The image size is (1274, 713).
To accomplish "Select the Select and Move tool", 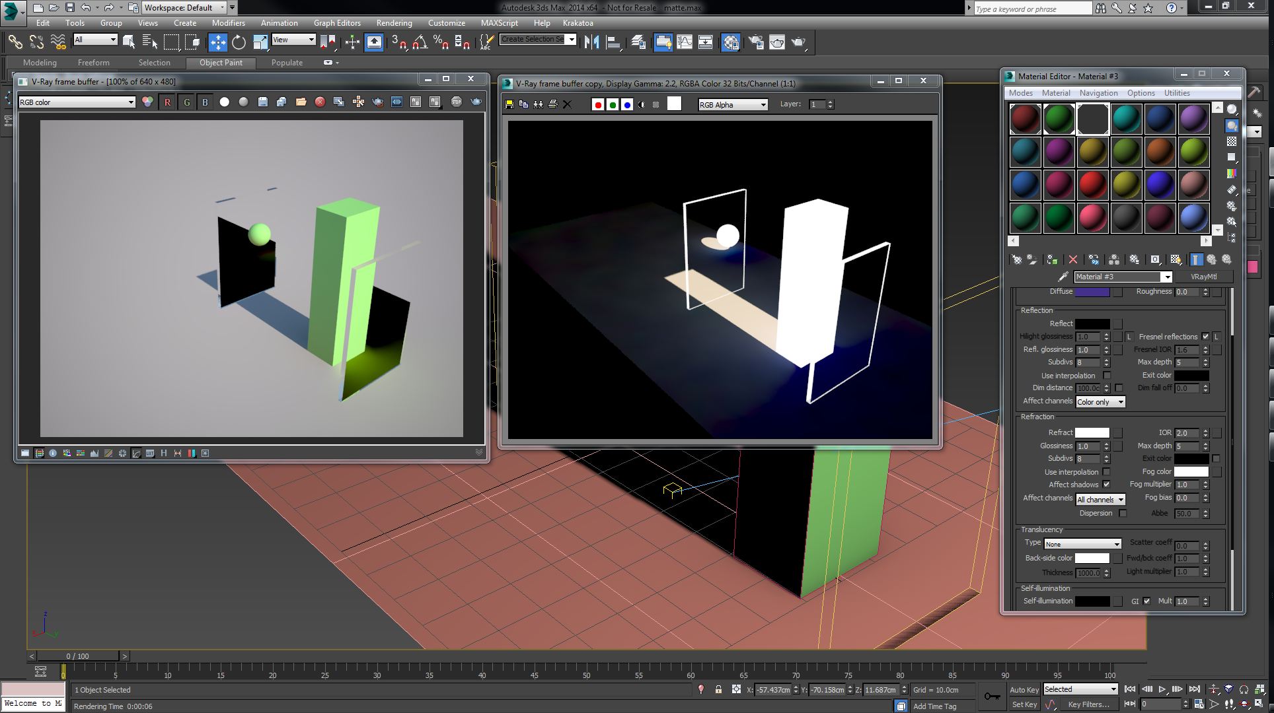I will click(217, 42).
